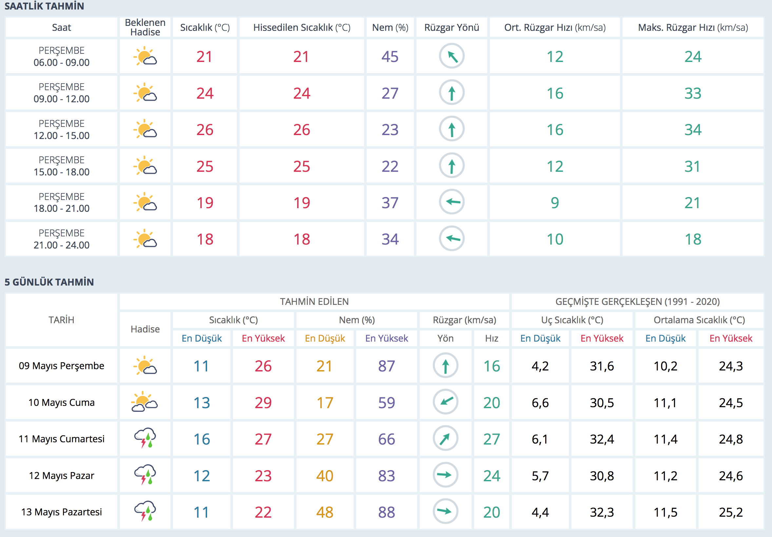Click partly cloudy icon for 21.00 - 24.00
This screenshot has width=772, height=537.
tap(145, 239)
